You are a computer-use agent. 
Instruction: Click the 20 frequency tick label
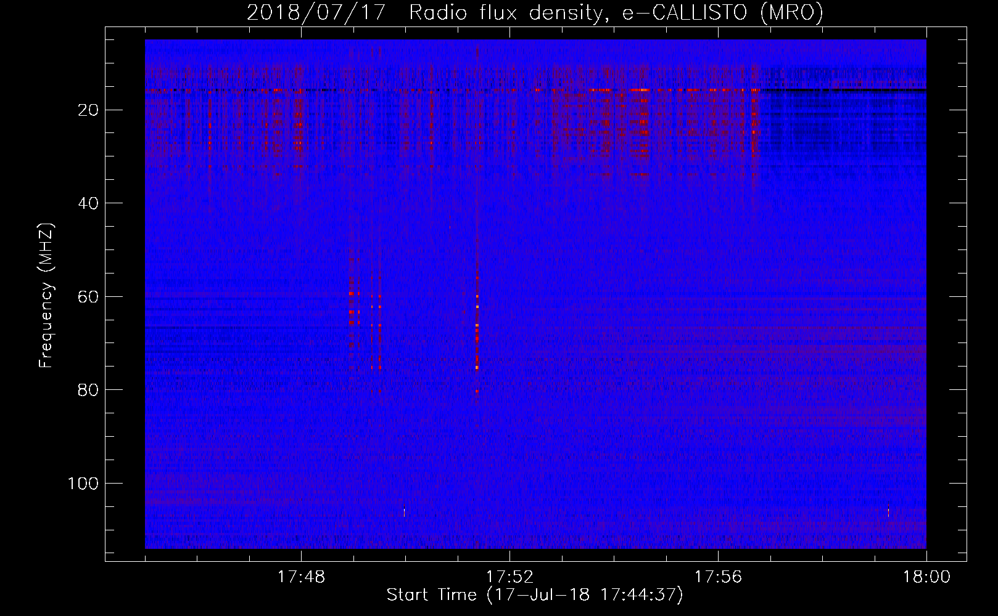coord(89,110)
